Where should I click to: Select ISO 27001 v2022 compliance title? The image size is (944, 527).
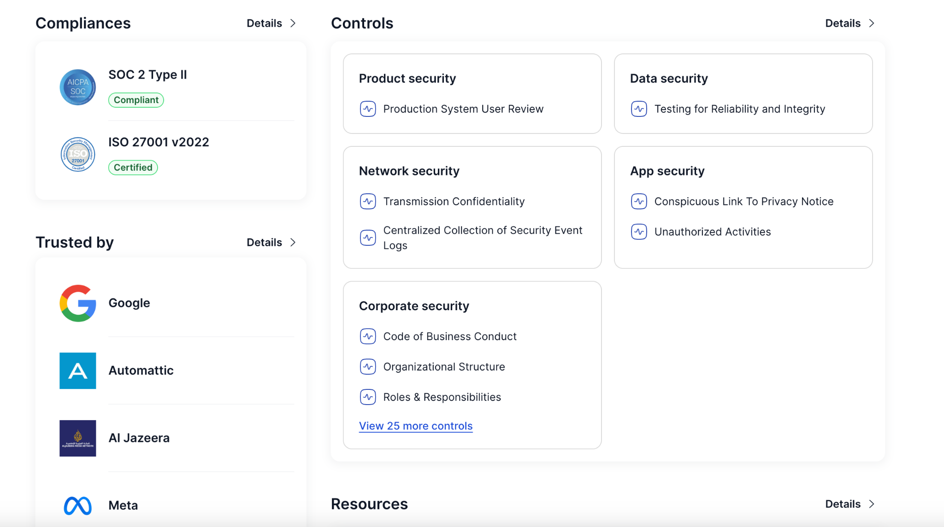(x=159, y=142)
